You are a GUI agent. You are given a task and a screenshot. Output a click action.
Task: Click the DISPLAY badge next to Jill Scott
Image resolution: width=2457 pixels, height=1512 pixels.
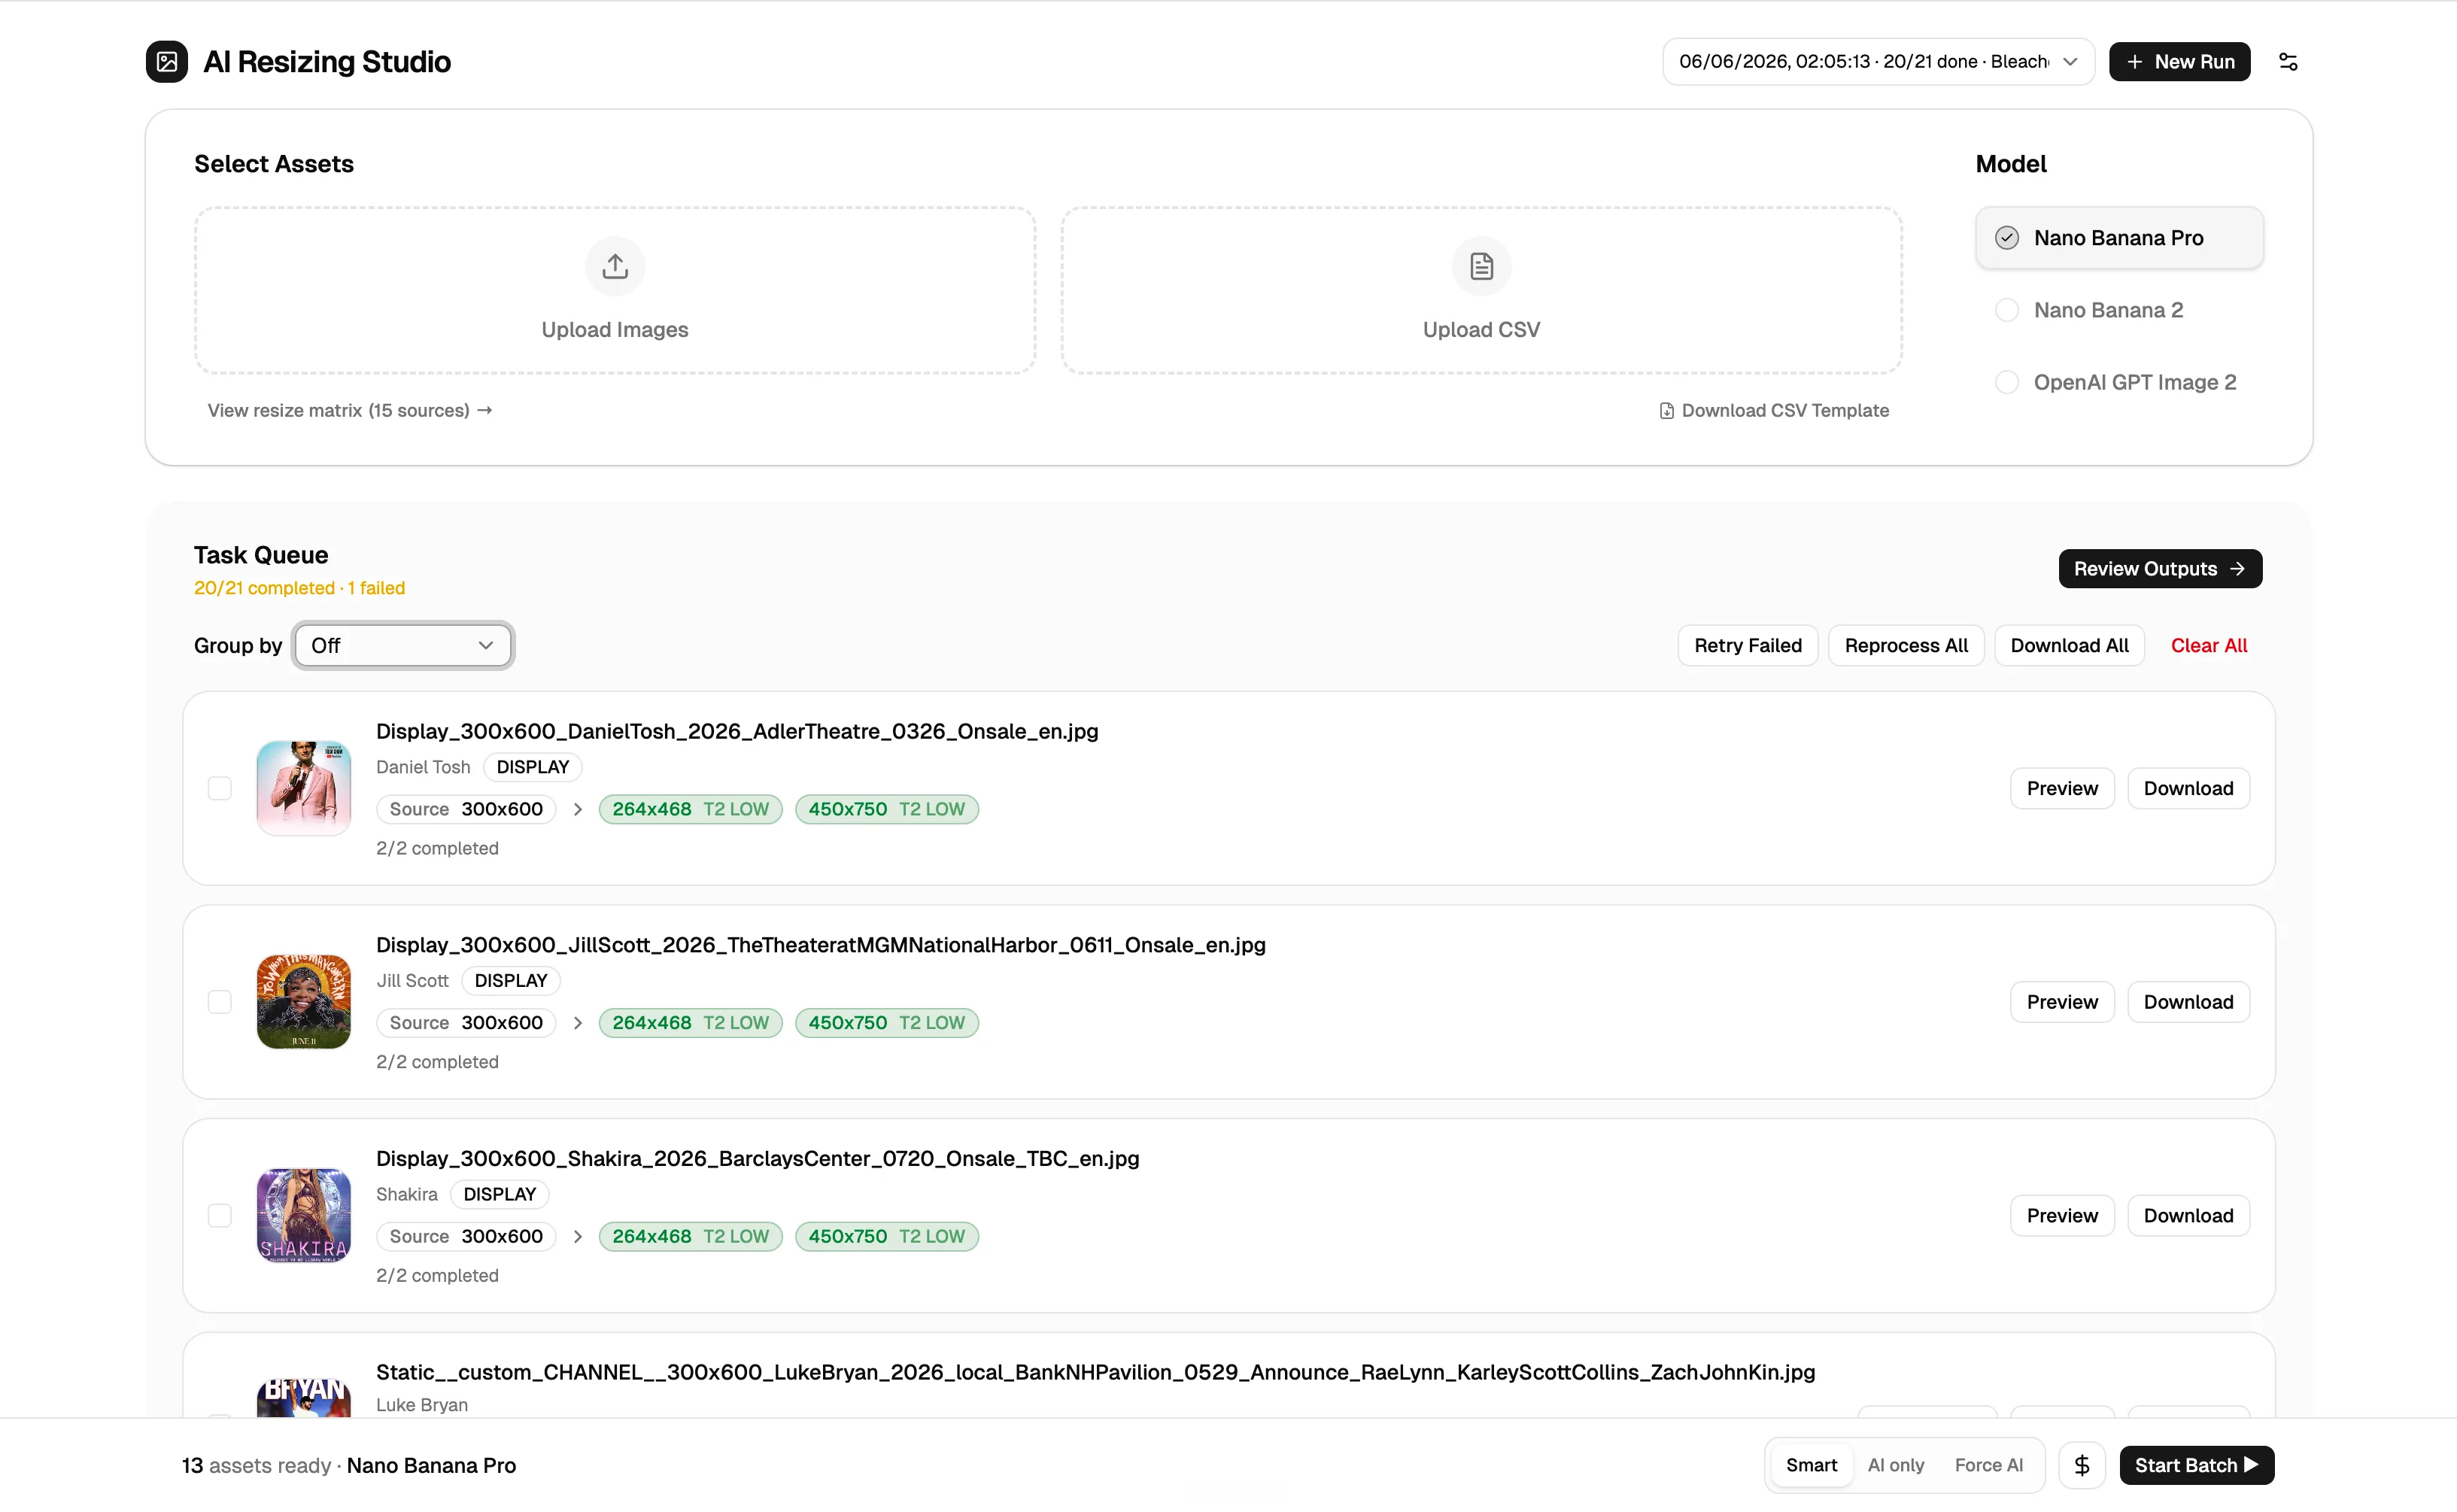point(511,981)
